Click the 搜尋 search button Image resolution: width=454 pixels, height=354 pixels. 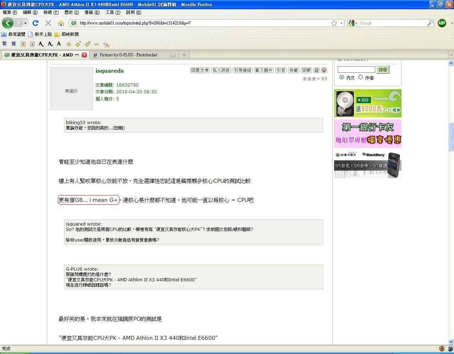383,70
